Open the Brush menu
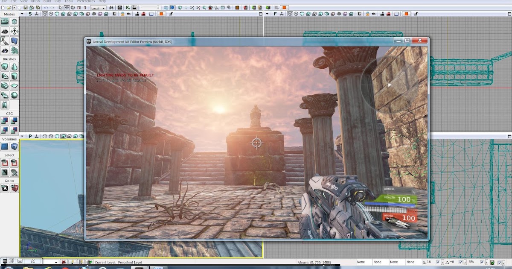Viewport: 512px width, 269px height. coord(35,1)
